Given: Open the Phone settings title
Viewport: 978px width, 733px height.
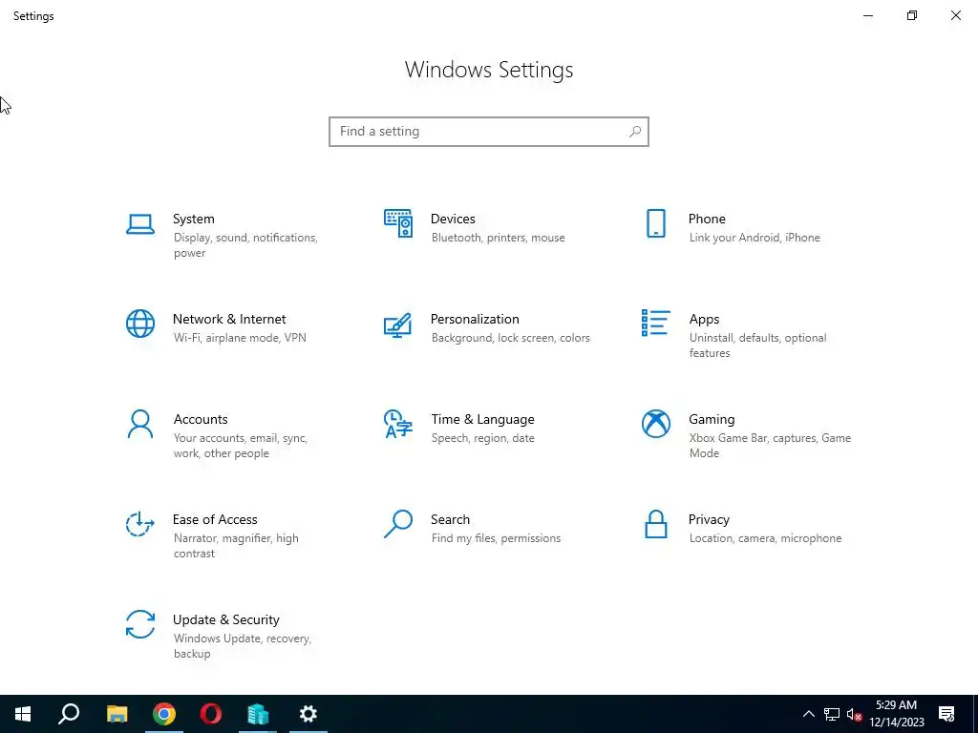Looking at the screenshot, I should pos(707,219).
